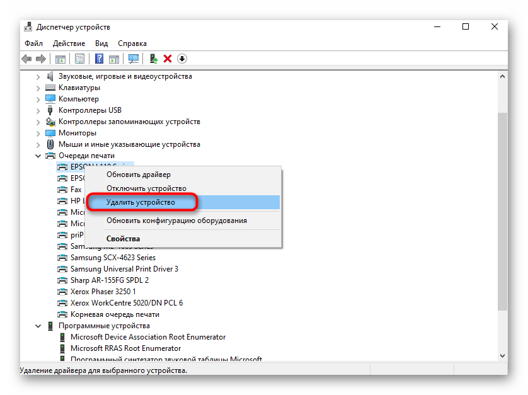The image size is (528, 395).
Task: Choose Обновить драйвер in context menu
Action: tap(183, 175)
